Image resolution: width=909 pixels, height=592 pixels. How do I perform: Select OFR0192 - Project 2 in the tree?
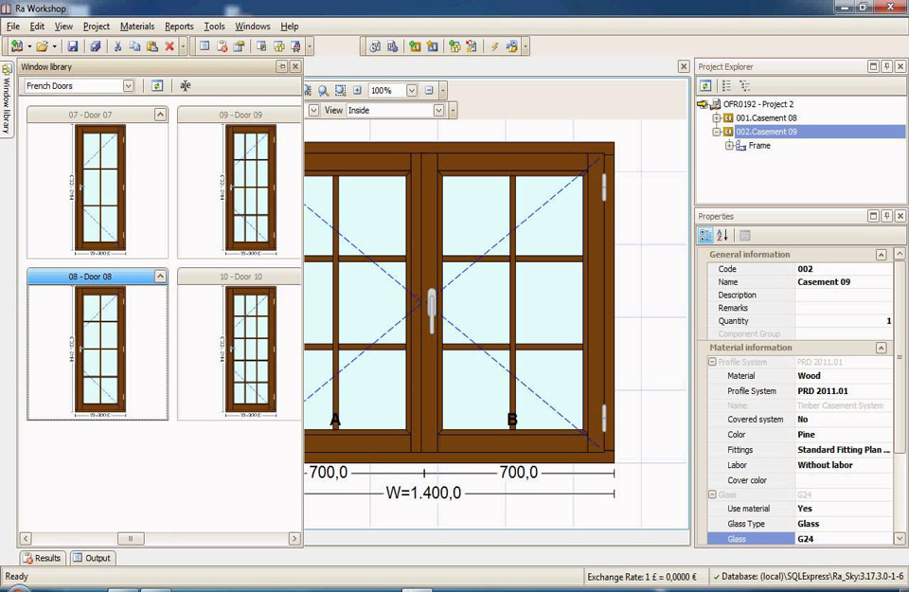758,104
